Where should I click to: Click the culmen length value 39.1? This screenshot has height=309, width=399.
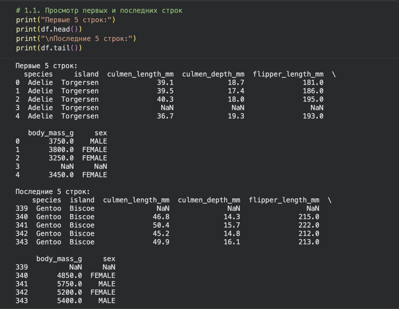coord(165,83)
